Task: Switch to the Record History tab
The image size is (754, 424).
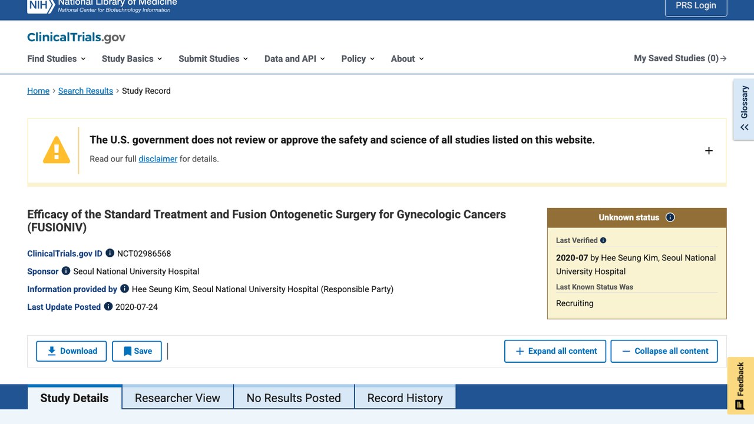Action: (x=405, y=398)
